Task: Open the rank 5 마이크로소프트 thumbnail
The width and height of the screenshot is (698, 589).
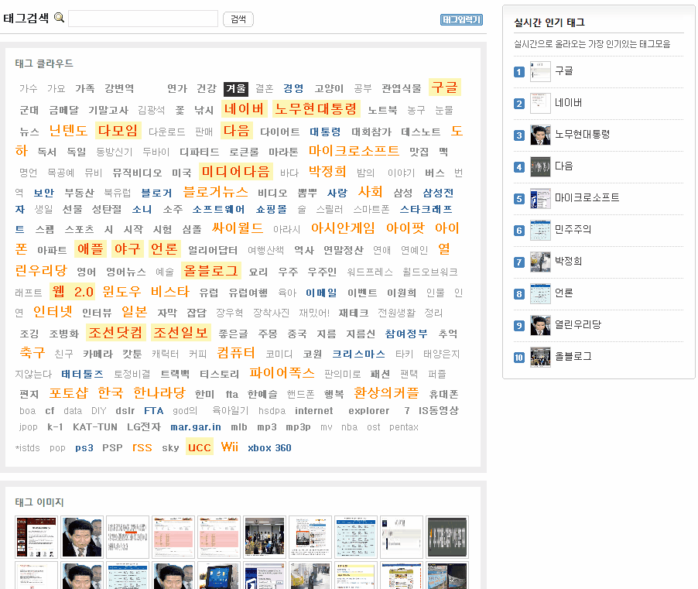Action: coord(540,199)
